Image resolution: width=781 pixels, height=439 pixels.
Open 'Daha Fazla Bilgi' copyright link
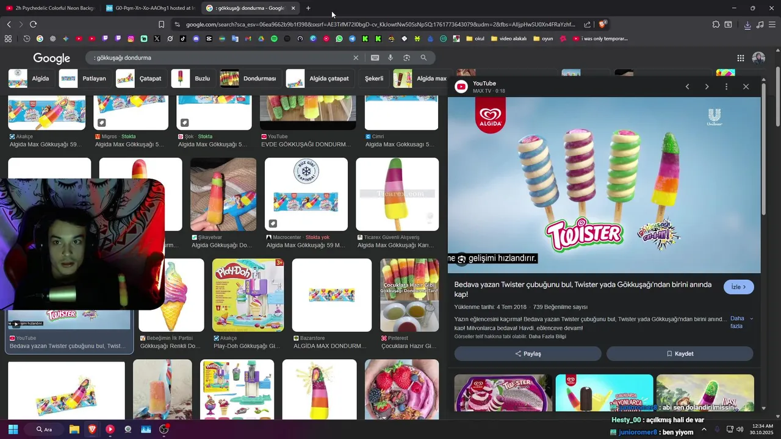[x=547, y=337]
